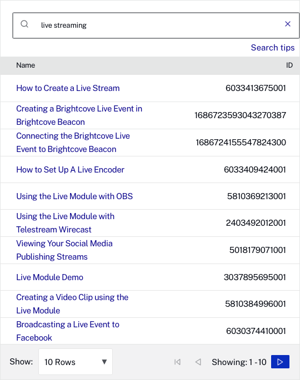Select ID 5018179071001
The width and height of the screenshot is (300, 380).
258,250
